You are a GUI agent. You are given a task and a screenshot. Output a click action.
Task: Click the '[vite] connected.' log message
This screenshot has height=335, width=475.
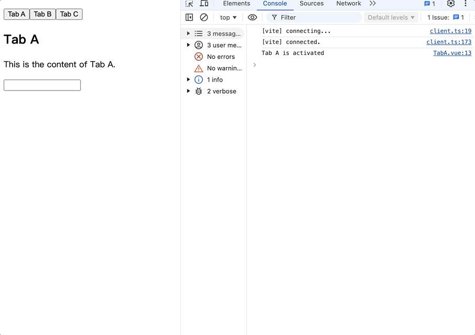pos(291,42)
